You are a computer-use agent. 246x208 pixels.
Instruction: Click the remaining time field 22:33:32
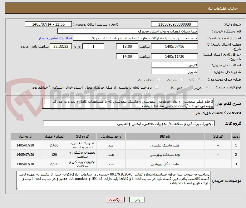point(61,46)
